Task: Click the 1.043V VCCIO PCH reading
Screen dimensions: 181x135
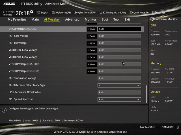Action: click(92, 57)
